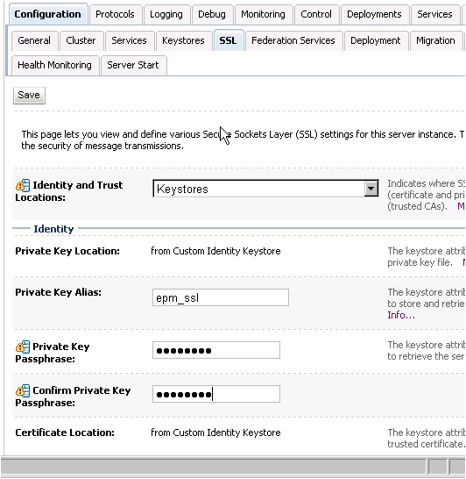The height and width of the screenshot is (479, 466).
Task: Click the Identity and Trust Locations label
Action: (69, 191)
